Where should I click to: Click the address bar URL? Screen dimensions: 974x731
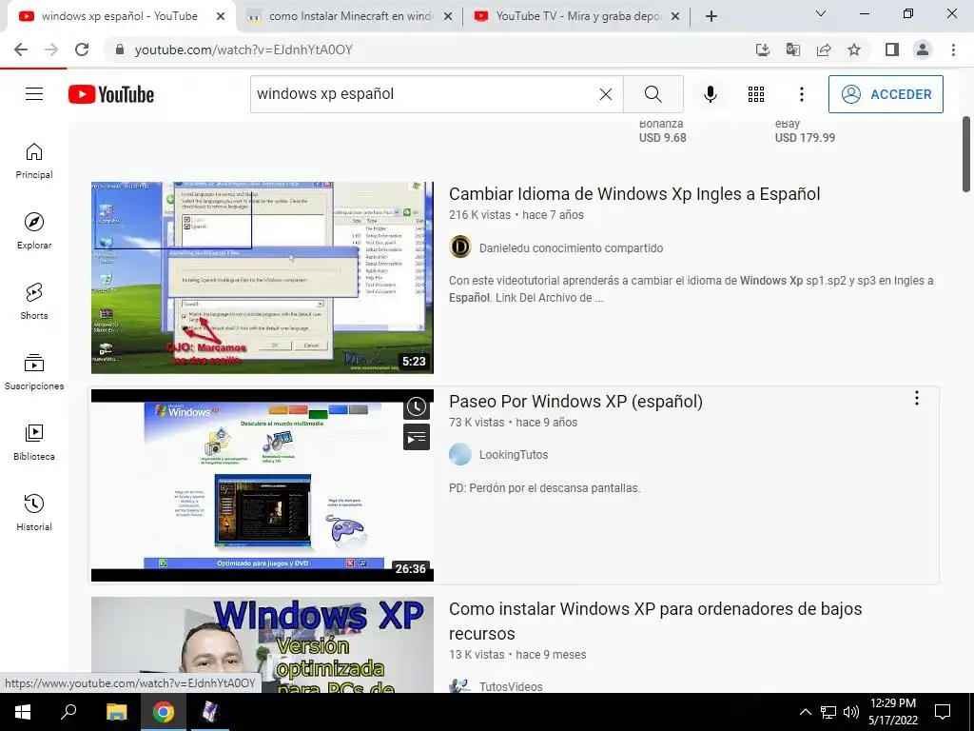coord(243,49)
